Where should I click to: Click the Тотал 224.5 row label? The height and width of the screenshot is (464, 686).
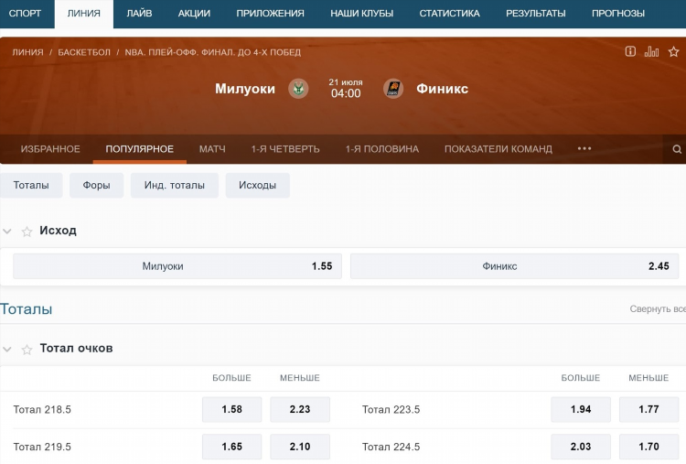391,447
